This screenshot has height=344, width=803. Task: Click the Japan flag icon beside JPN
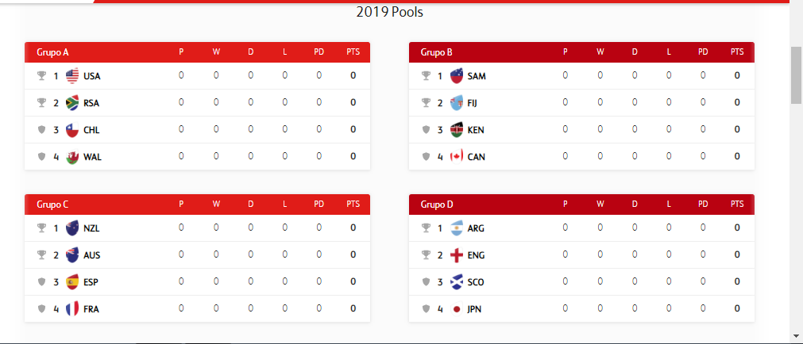(x=456, y=309)
